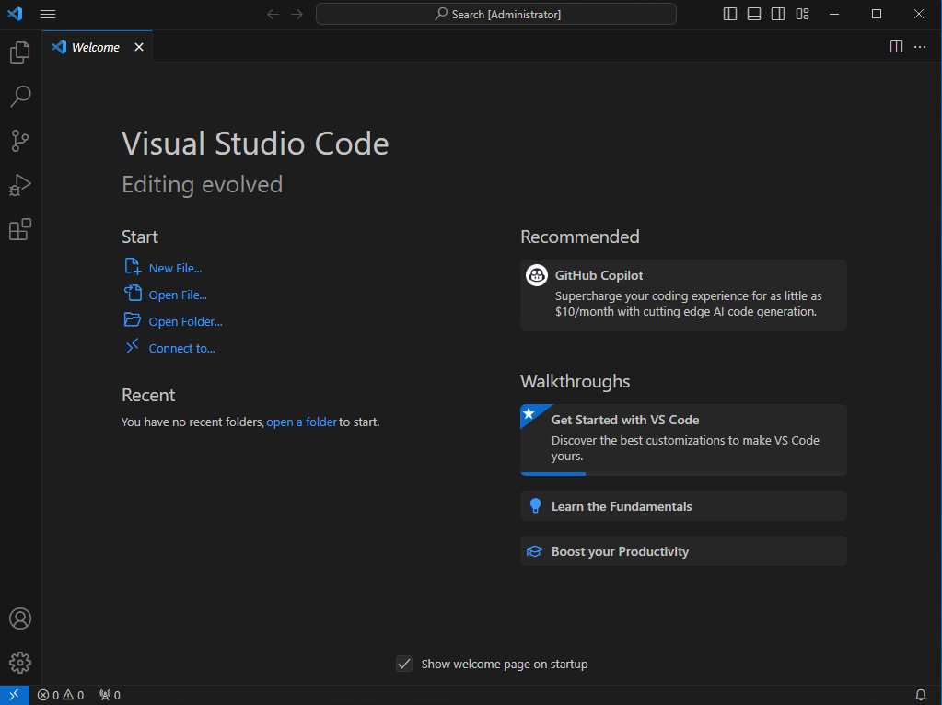This screenshot has height=705, width=942.
Task: Open the hamburger application menu
Action: (x=48, y=15)
